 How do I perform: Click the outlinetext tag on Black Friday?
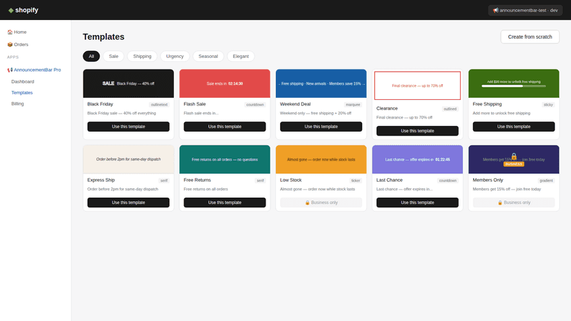point(159,105)
